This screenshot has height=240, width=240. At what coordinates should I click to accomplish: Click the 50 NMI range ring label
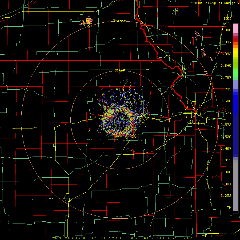(120, 70)
